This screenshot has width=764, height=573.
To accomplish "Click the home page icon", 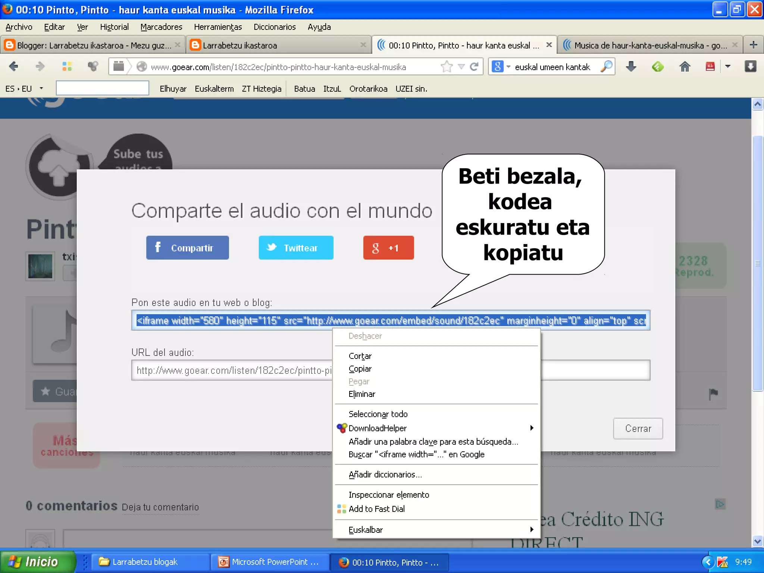I will (x=685, y=67).
